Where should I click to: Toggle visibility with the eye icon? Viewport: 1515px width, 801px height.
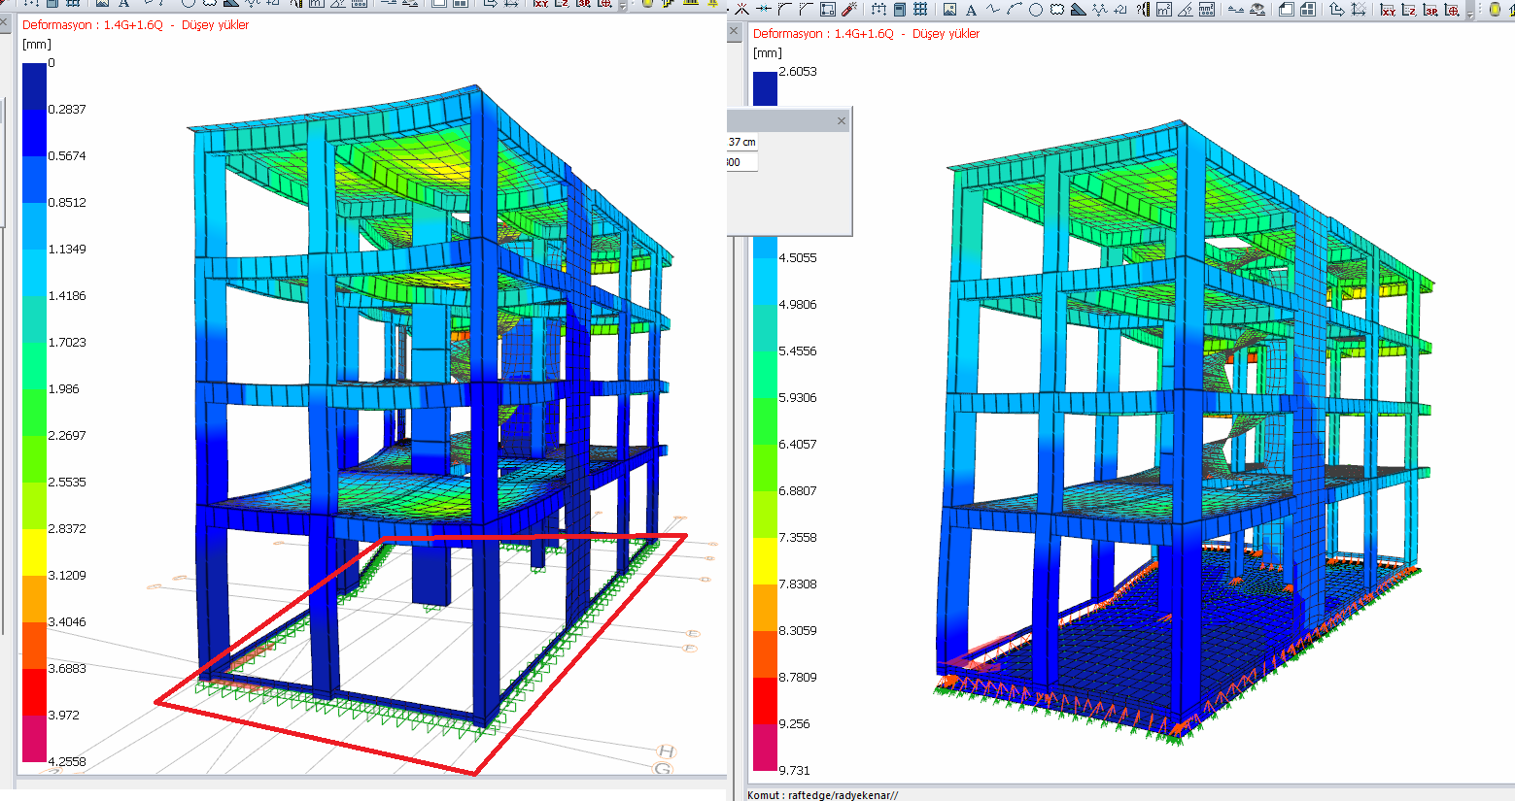pyautogui.click(x=1257, y=10)
